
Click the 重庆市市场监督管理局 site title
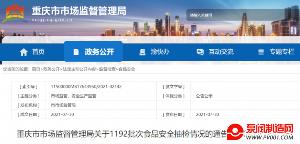[x=79, y=11]
